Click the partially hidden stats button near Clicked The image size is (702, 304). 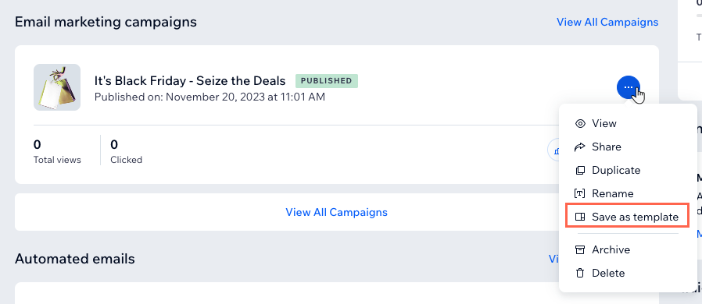click(553, 151)
